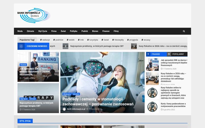Screen dimensions: 205x128
Task: Click date 19 stycznia 2026
Action: [94, 109]
